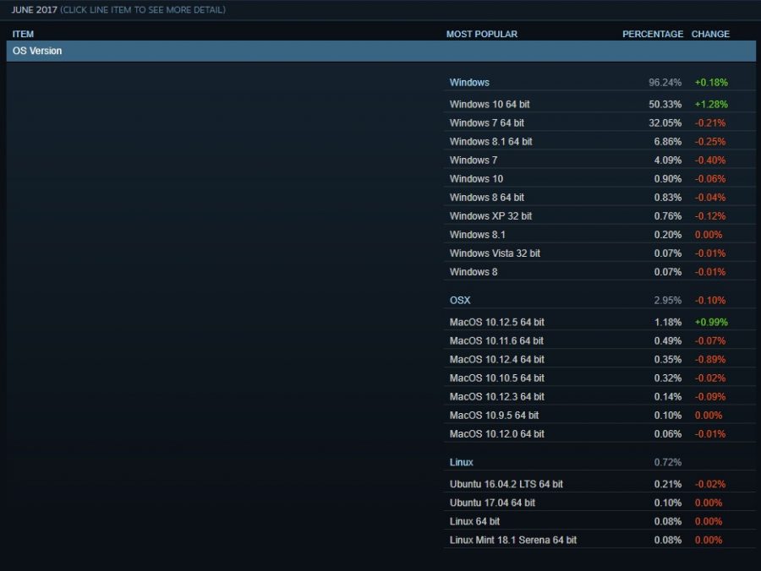Click the PERCENTAGE column header

click(x=653, y=34)
